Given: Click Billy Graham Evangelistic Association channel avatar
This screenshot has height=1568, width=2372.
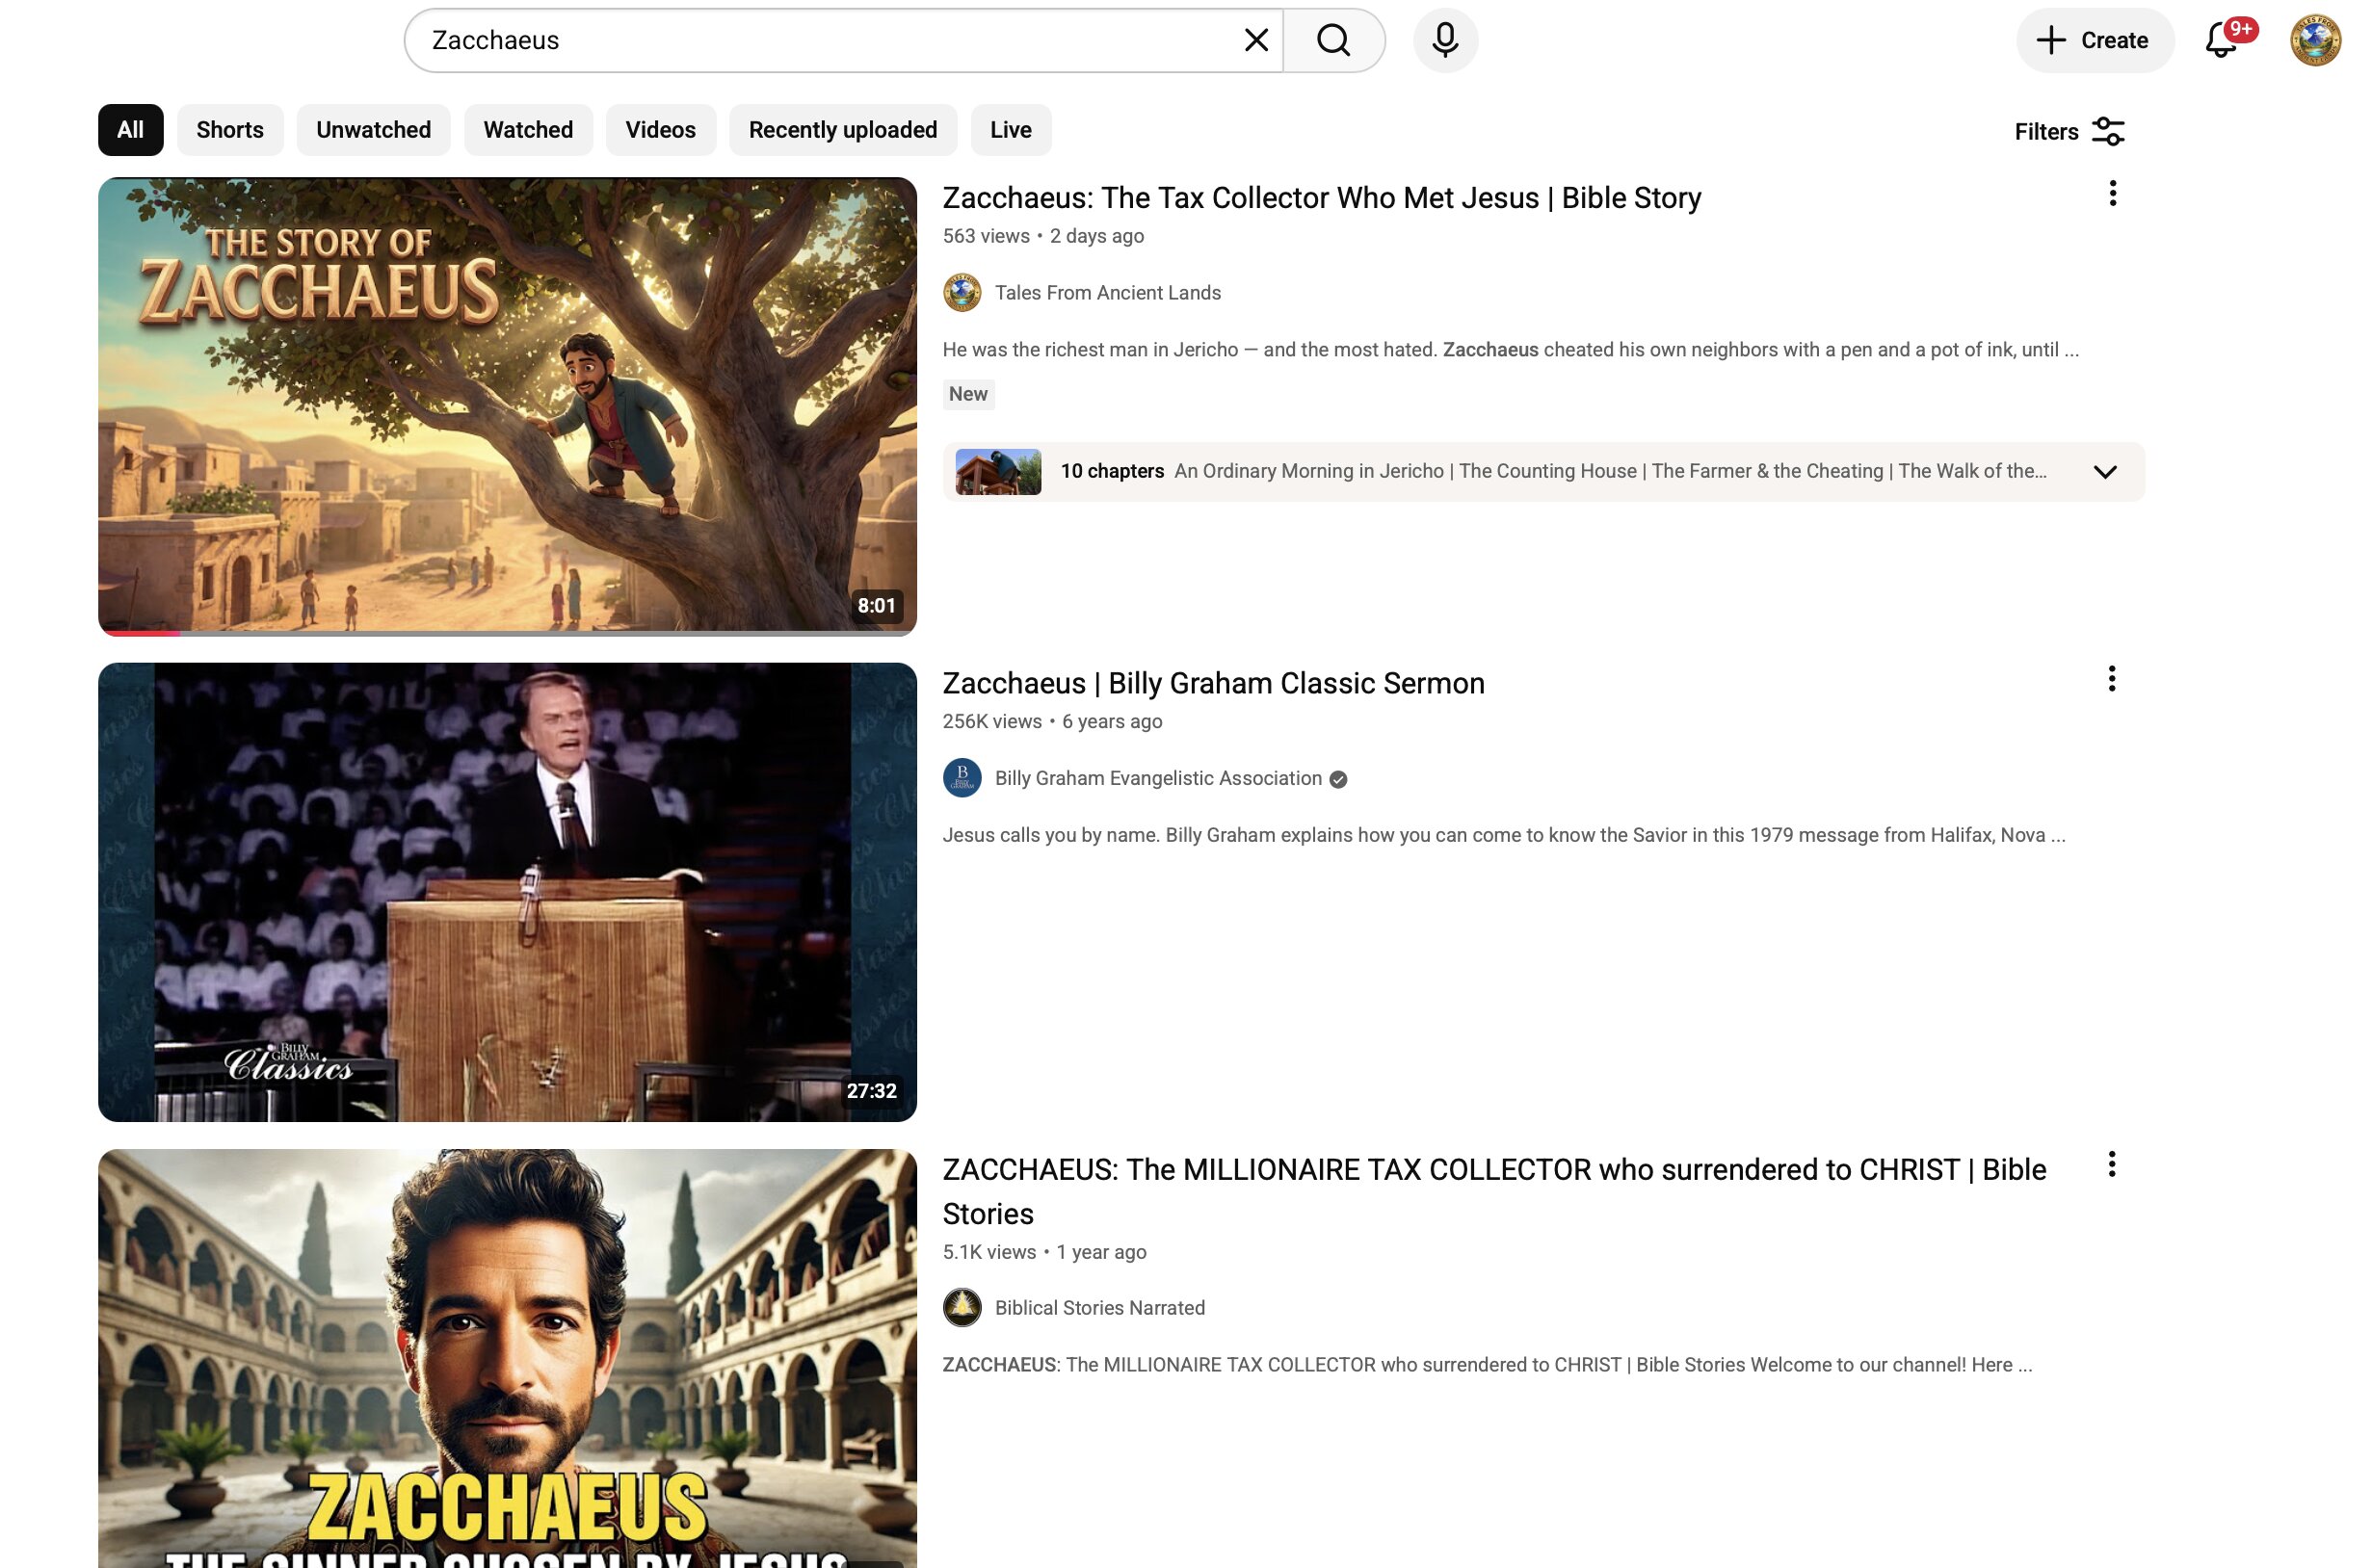Looking at the screenshot, I should click(x=962, y=778).
